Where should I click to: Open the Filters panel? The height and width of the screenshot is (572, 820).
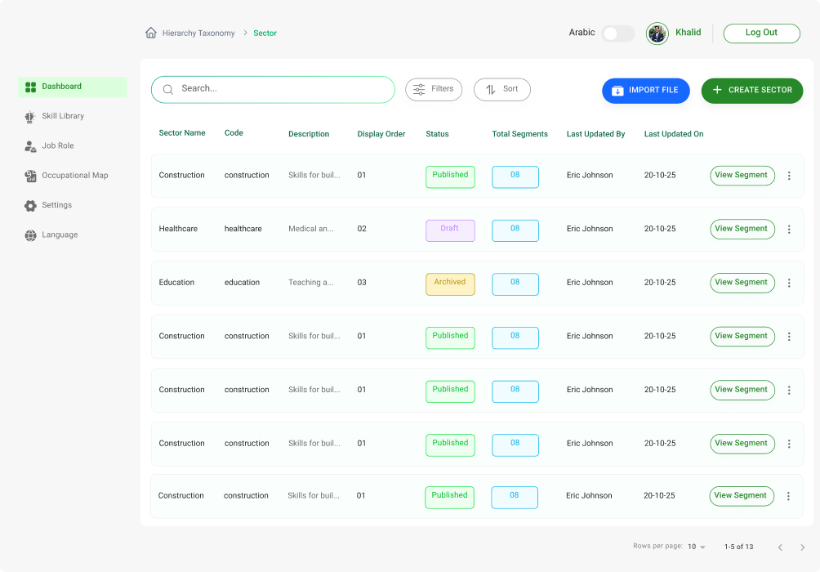pyautogui.click(x=434, y=88)
